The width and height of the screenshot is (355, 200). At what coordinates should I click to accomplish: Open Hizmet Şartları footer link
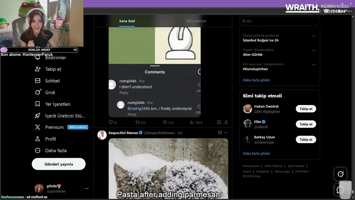[251, 166]
